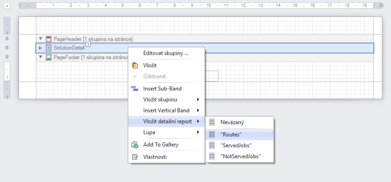Screen dimensions: 391x182
Task: Click the icon beside "Routes"
Action: click(x=212, y=134)
